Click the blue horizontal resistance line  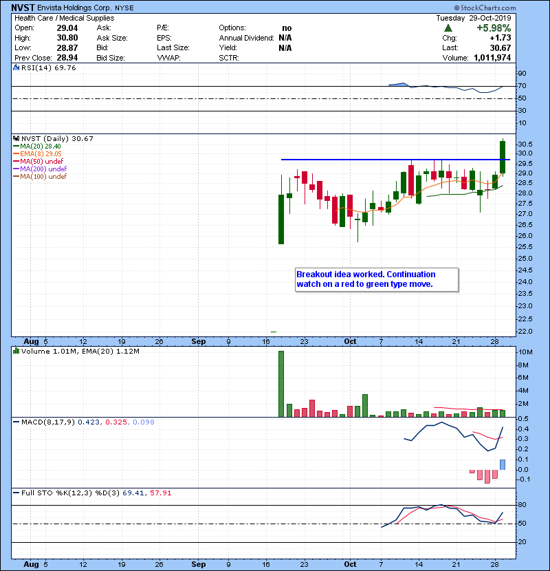coord(395,160)
